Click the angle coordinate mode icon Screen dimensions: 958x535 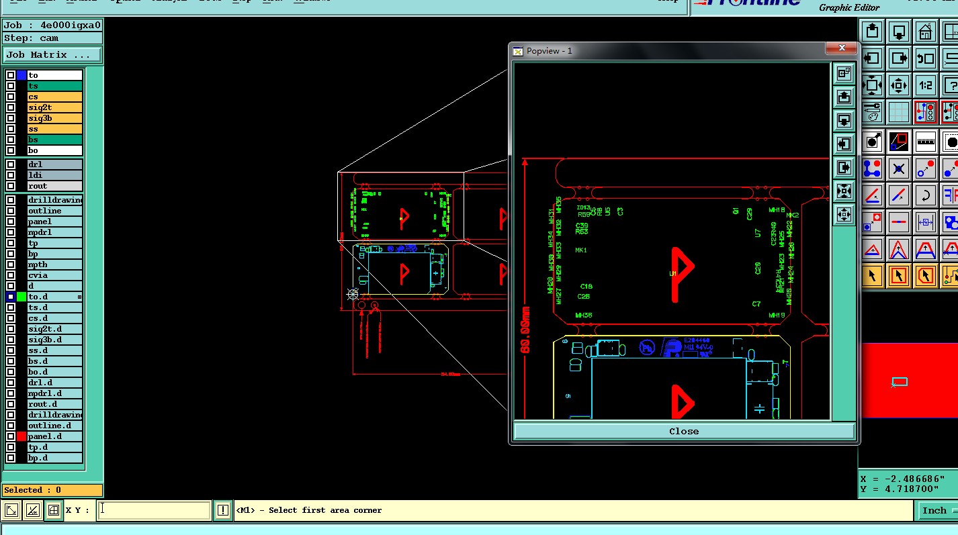33,511
